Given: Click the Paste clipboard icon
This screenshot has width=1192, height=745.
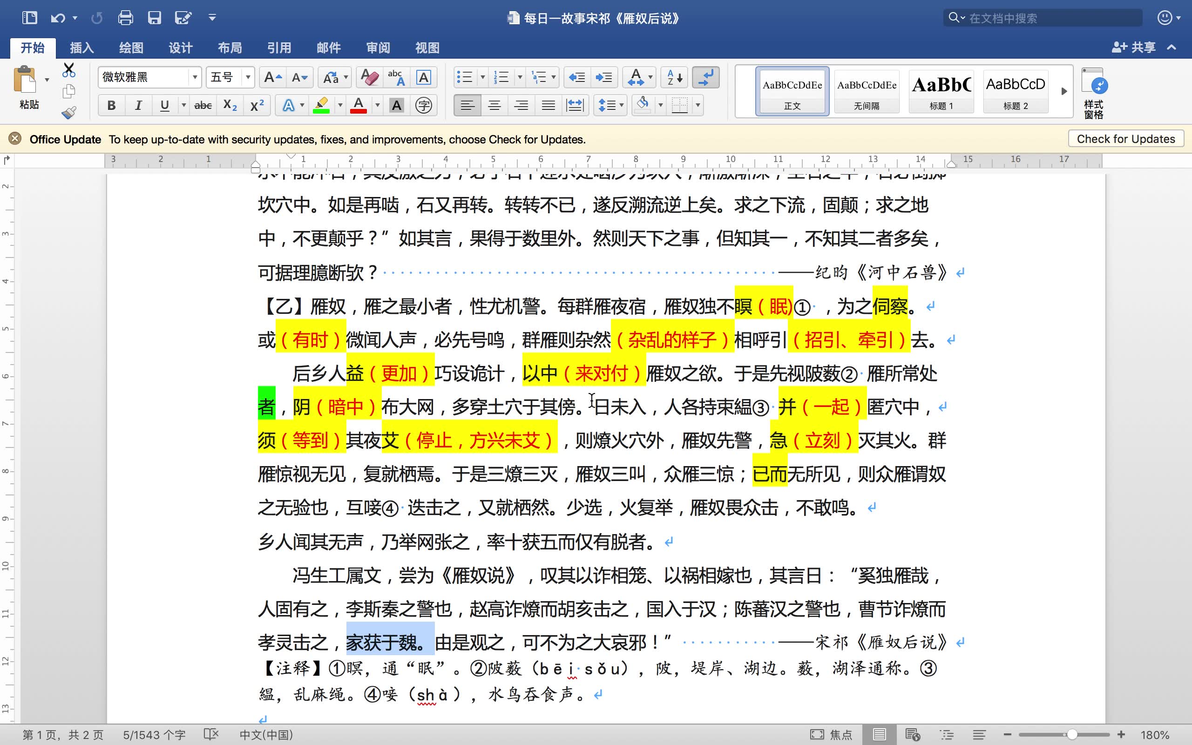Looking at the screenshot, I should (x=25, y=79).
